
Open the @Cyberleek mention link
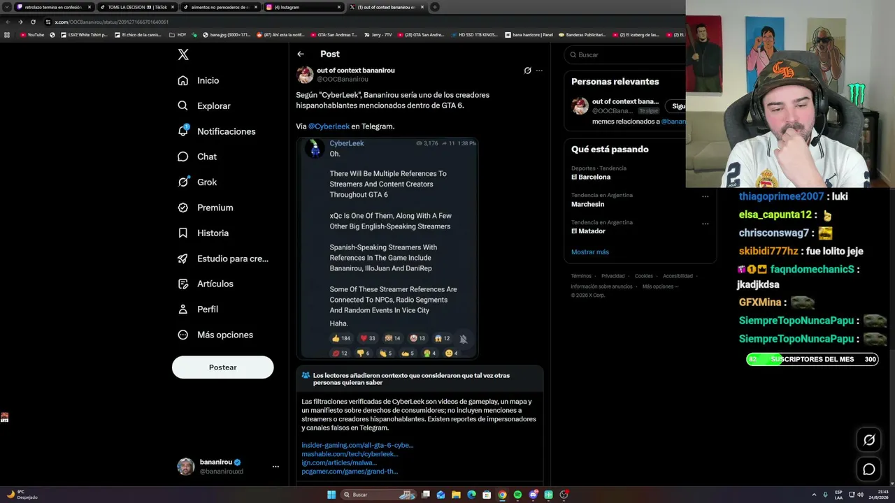(x=329, y=126)
